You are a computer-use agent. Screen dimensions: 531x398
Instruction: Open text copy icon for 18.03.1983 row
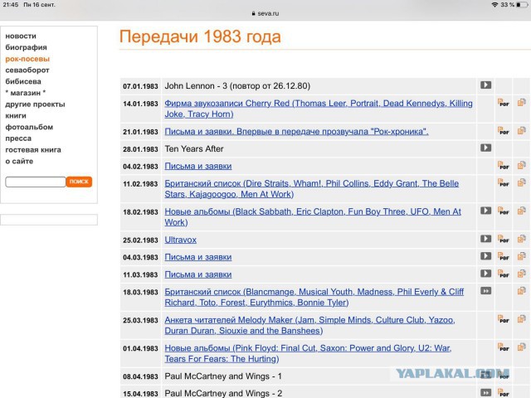click(x=522, y=291)
